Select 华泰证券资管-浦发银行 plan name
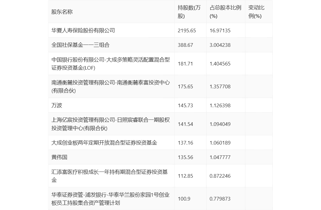Viewport: 321px width, 210px height. (x=110, y=199)
